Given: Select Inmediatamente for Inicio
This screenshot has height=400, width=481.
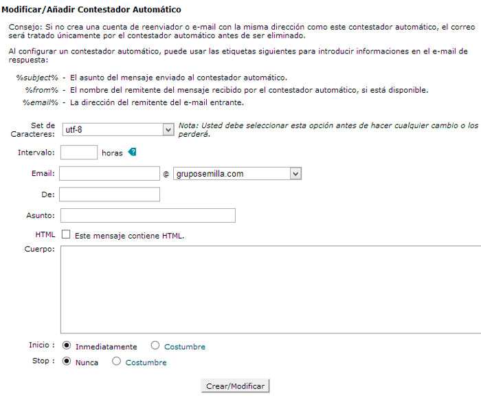Looking at the screenshot, I should (x=67, y=346).
